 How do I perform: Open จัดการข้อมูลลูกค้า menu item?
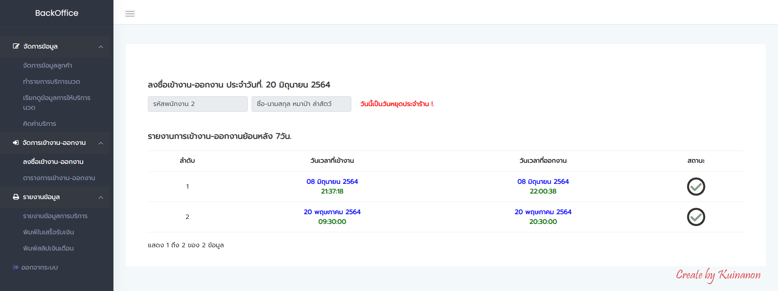[47, 66]
